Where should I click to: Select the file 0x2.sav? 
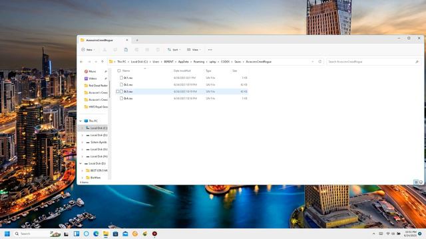tap(128, 84)
